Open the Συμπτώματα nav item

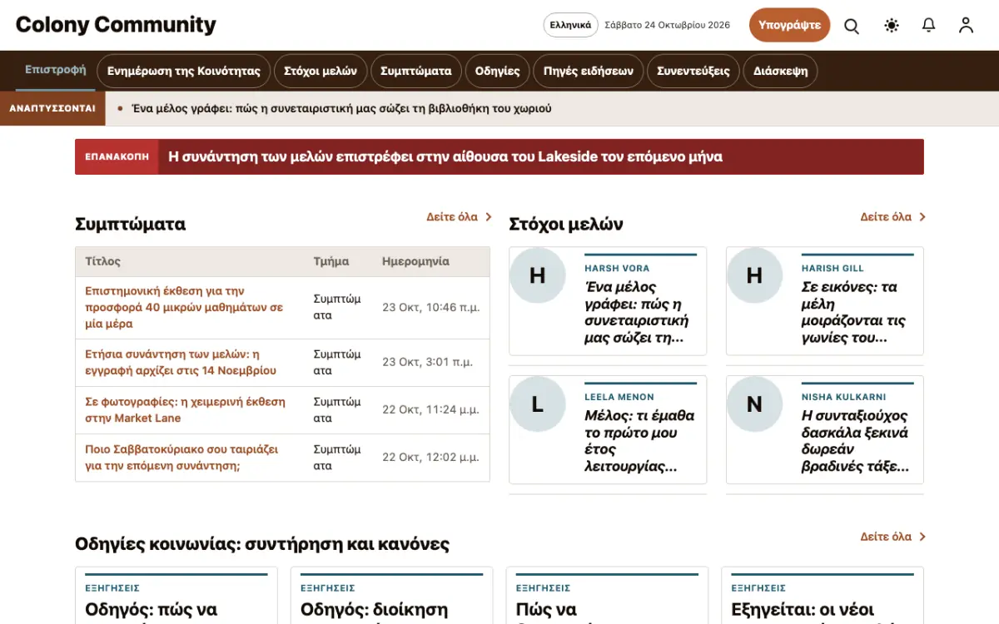(416, 71)
